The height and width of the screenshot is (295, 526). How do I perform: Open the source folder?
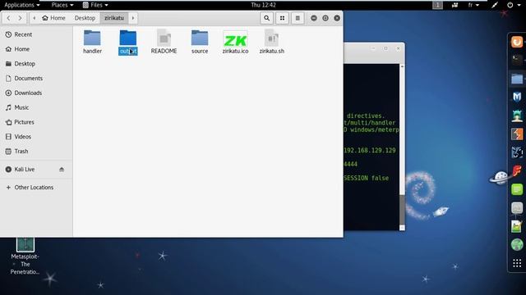[x=200, y=42]
